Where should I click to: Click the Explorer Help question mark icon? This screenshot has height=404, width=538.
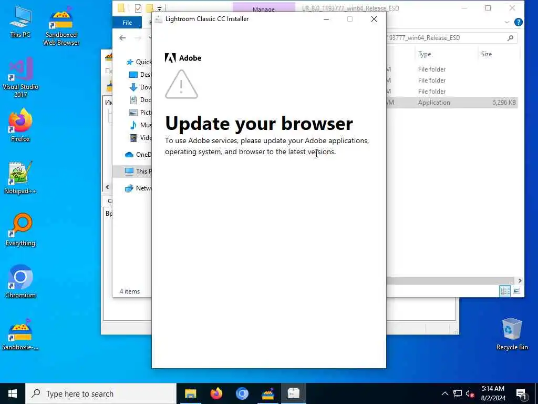coord(519,22)
